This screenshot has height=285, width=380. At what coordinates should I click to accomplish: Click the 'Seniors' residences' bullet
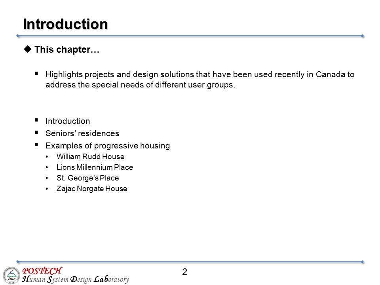(82, 133)
